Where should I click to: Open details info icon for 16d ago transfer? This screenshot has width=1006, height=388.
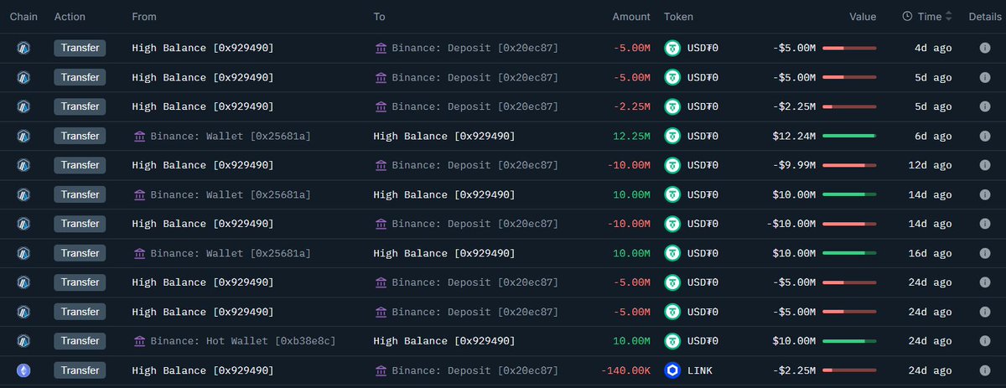click(x=985, y=254)
